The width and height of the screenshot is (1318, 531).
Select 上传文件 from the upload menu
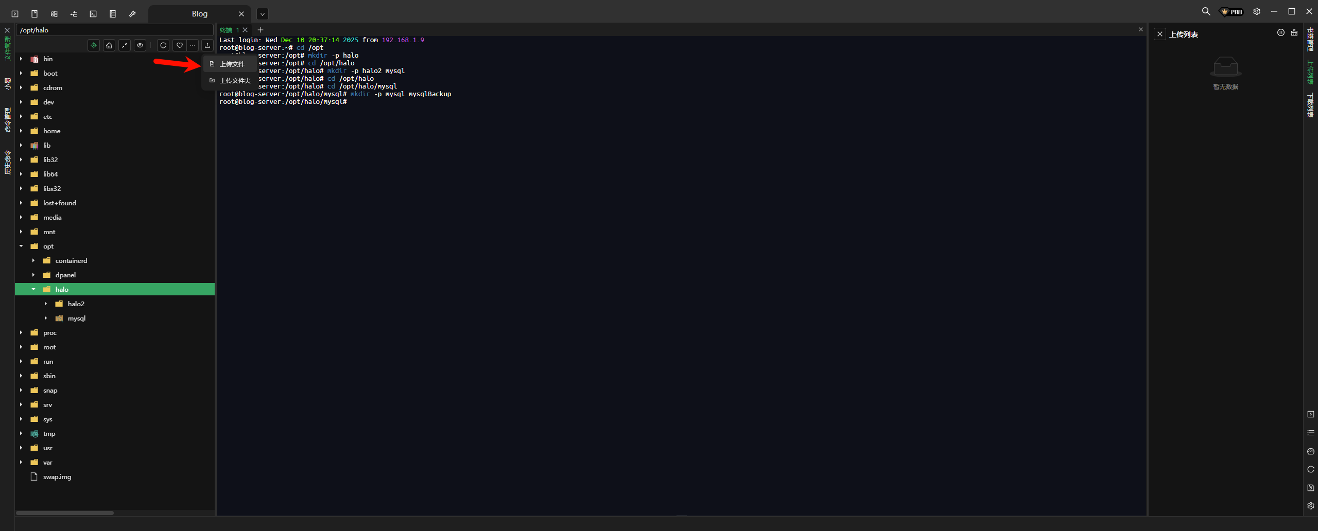(x=232, y=64)
